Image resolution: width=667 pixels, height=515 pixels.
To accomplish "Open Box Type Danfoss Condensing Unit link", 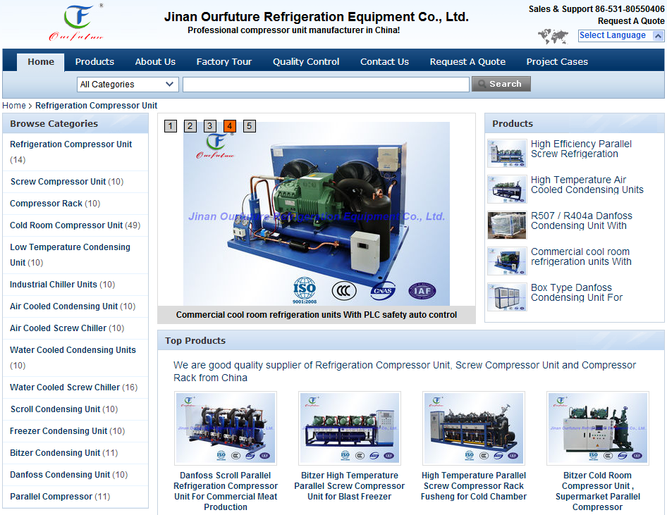I will tap(576, 292).
